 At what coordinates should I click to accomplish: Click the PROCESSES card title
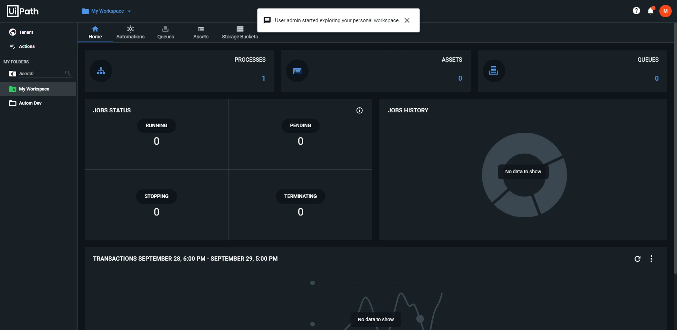tap(250, 60)
